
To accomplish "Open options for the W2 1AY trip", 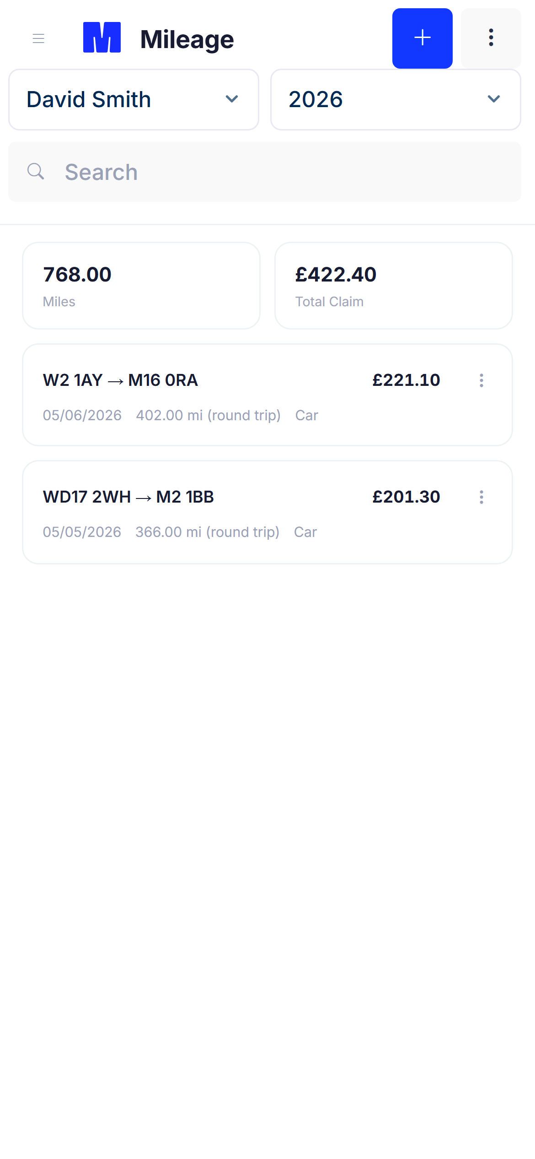I will [x=481, y=380].
